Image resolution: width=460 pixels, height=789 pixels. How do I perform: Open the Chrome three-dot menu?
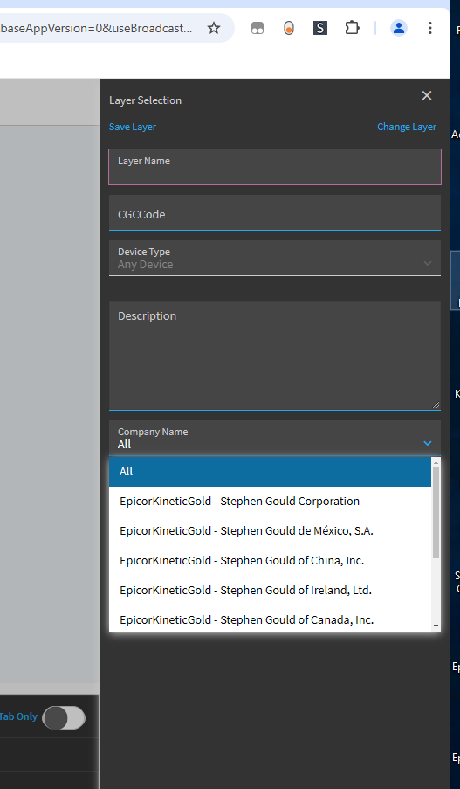[429, 28]
